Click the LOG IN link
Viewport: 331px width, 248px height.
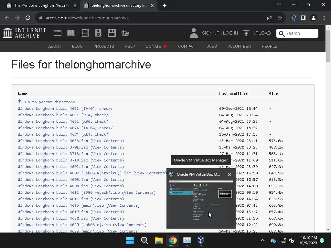[230, 33]
